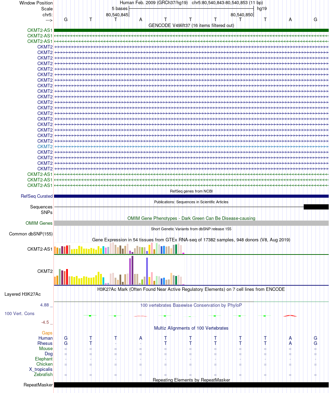Screen dimensions: 329x393
Task: Click the 'OMIM Genes' track label
Action: point(39,223)
